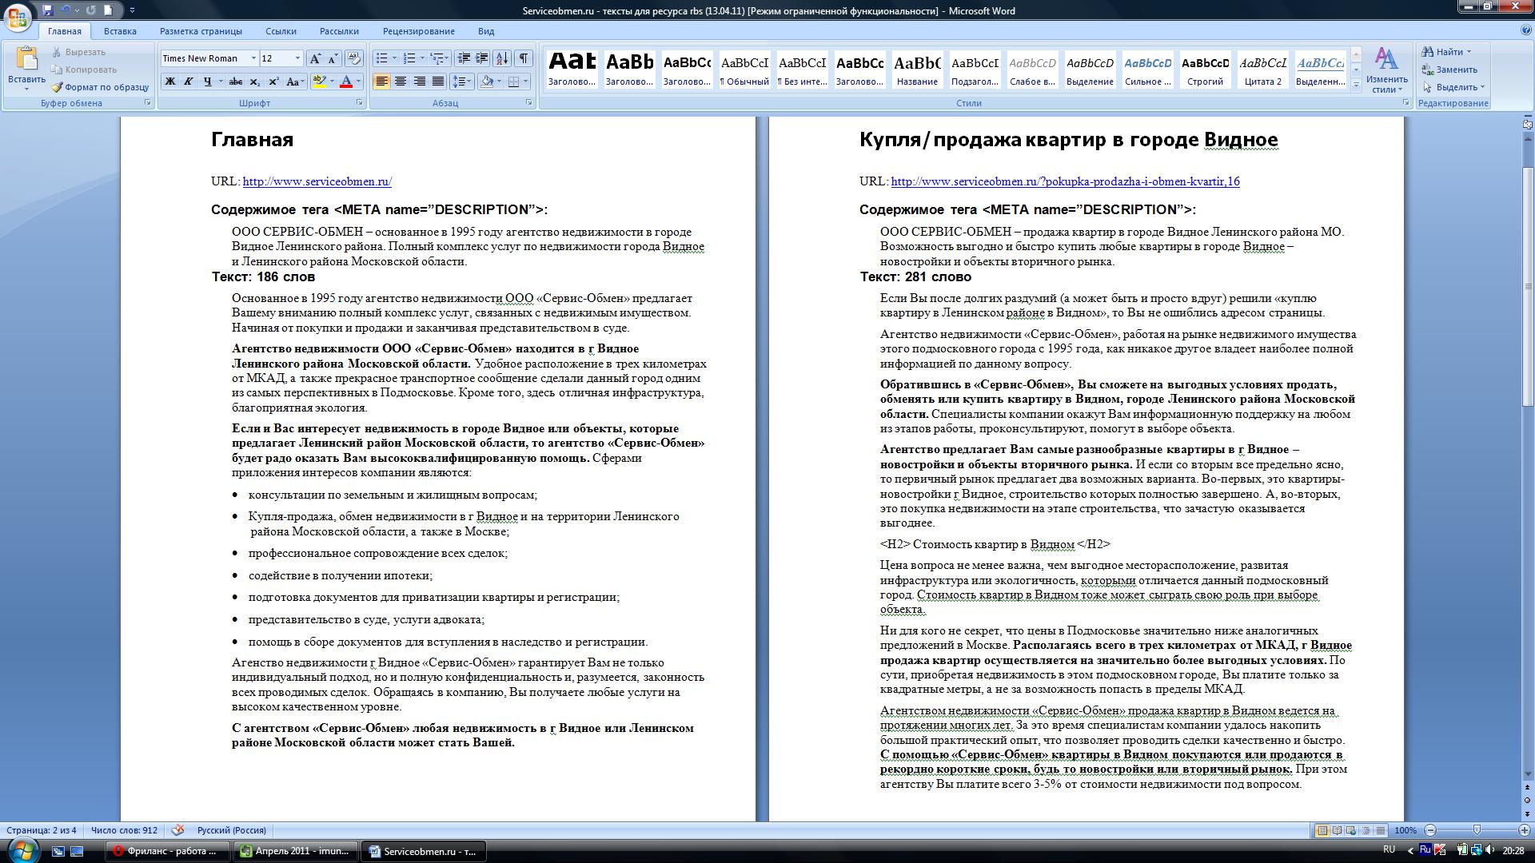The width and height of the screenshot is (1535, 863).
Task: Open the serviceobmen.ru hyperlink
Action: 316,181
